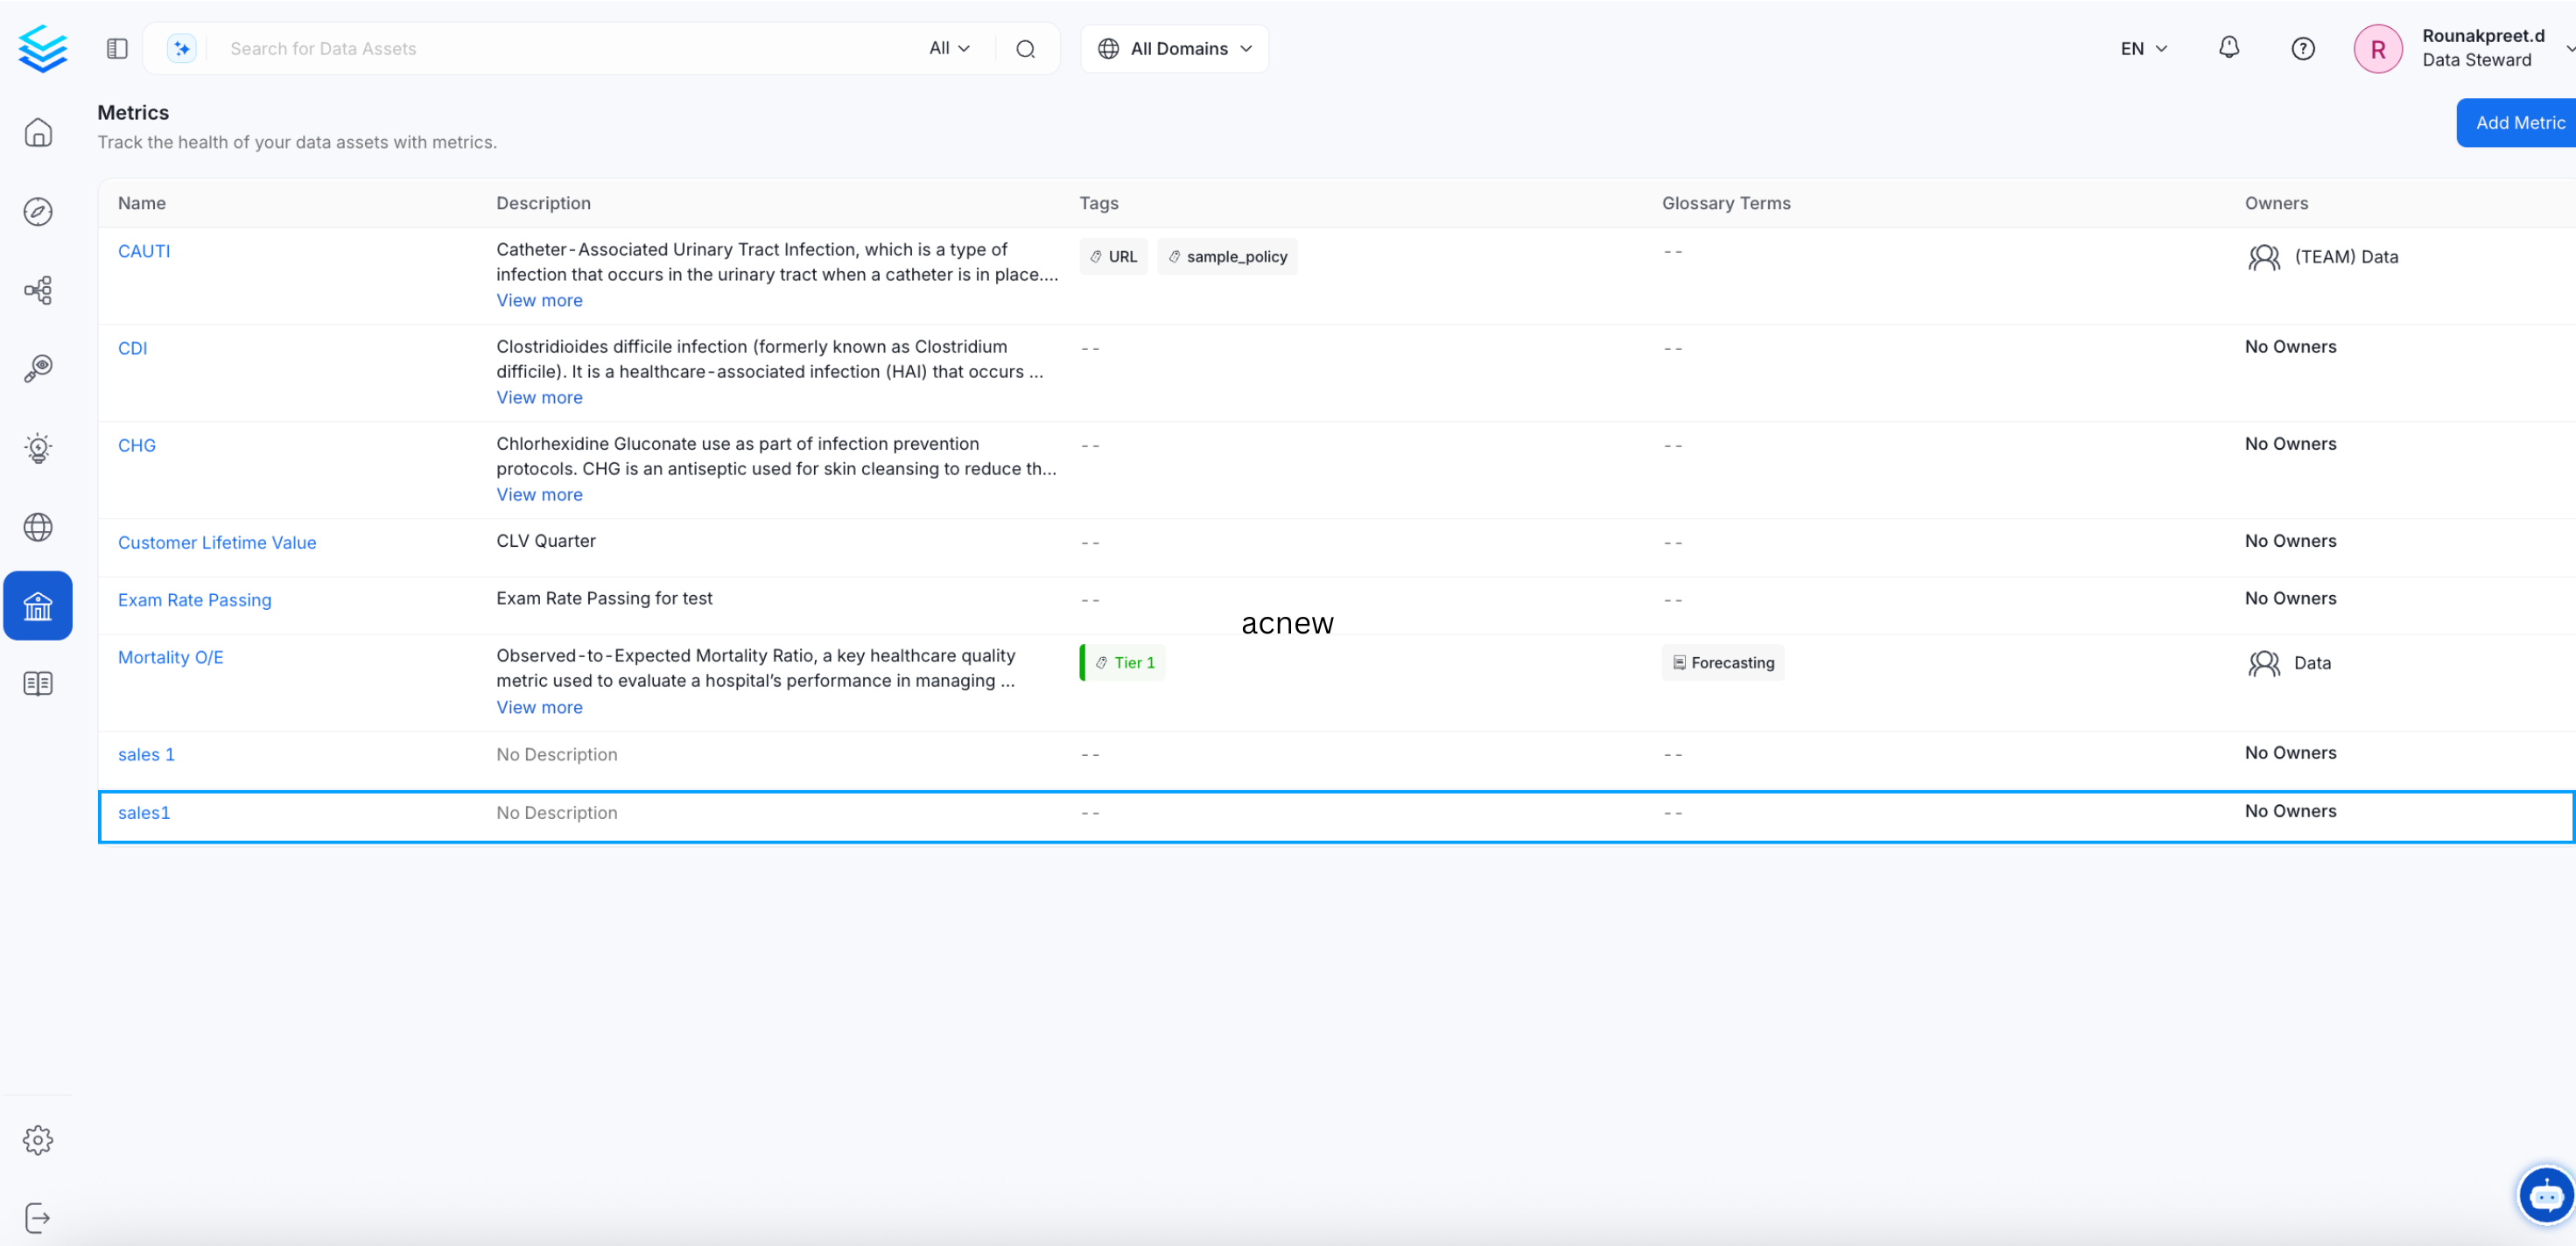Open the Mortality O/E metric link
2576x1246 pixels.
[x=171, y=657]
